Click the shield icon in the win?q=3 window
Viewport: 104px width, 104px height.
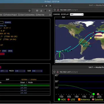(55, 72)
